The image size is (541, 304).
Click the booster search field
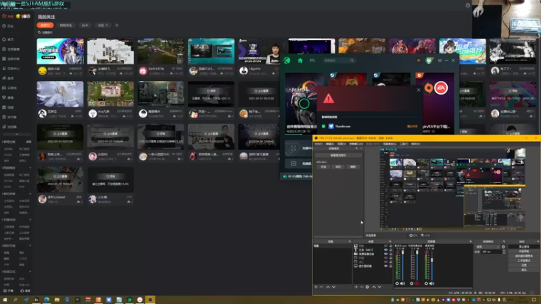[x=339, y=60]
